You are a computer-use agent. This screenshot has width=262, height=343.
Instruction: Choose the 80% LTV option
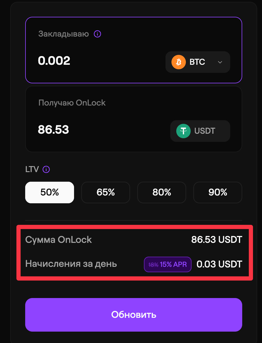pos(162,192)
